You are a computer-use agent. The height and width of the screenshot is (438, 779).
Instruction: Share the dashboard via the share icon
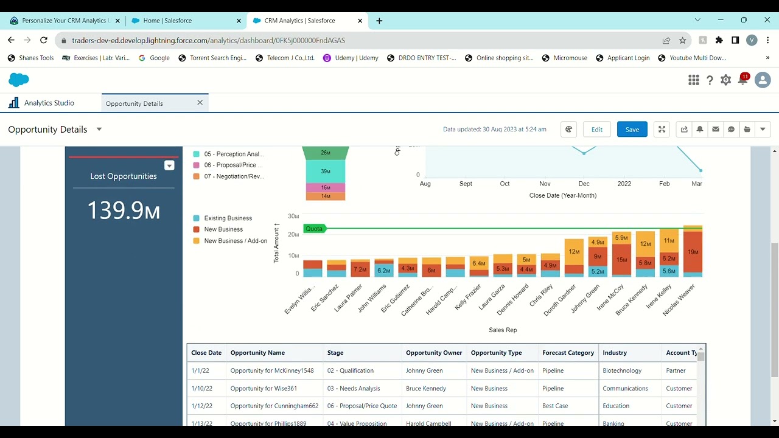point(684,129)
